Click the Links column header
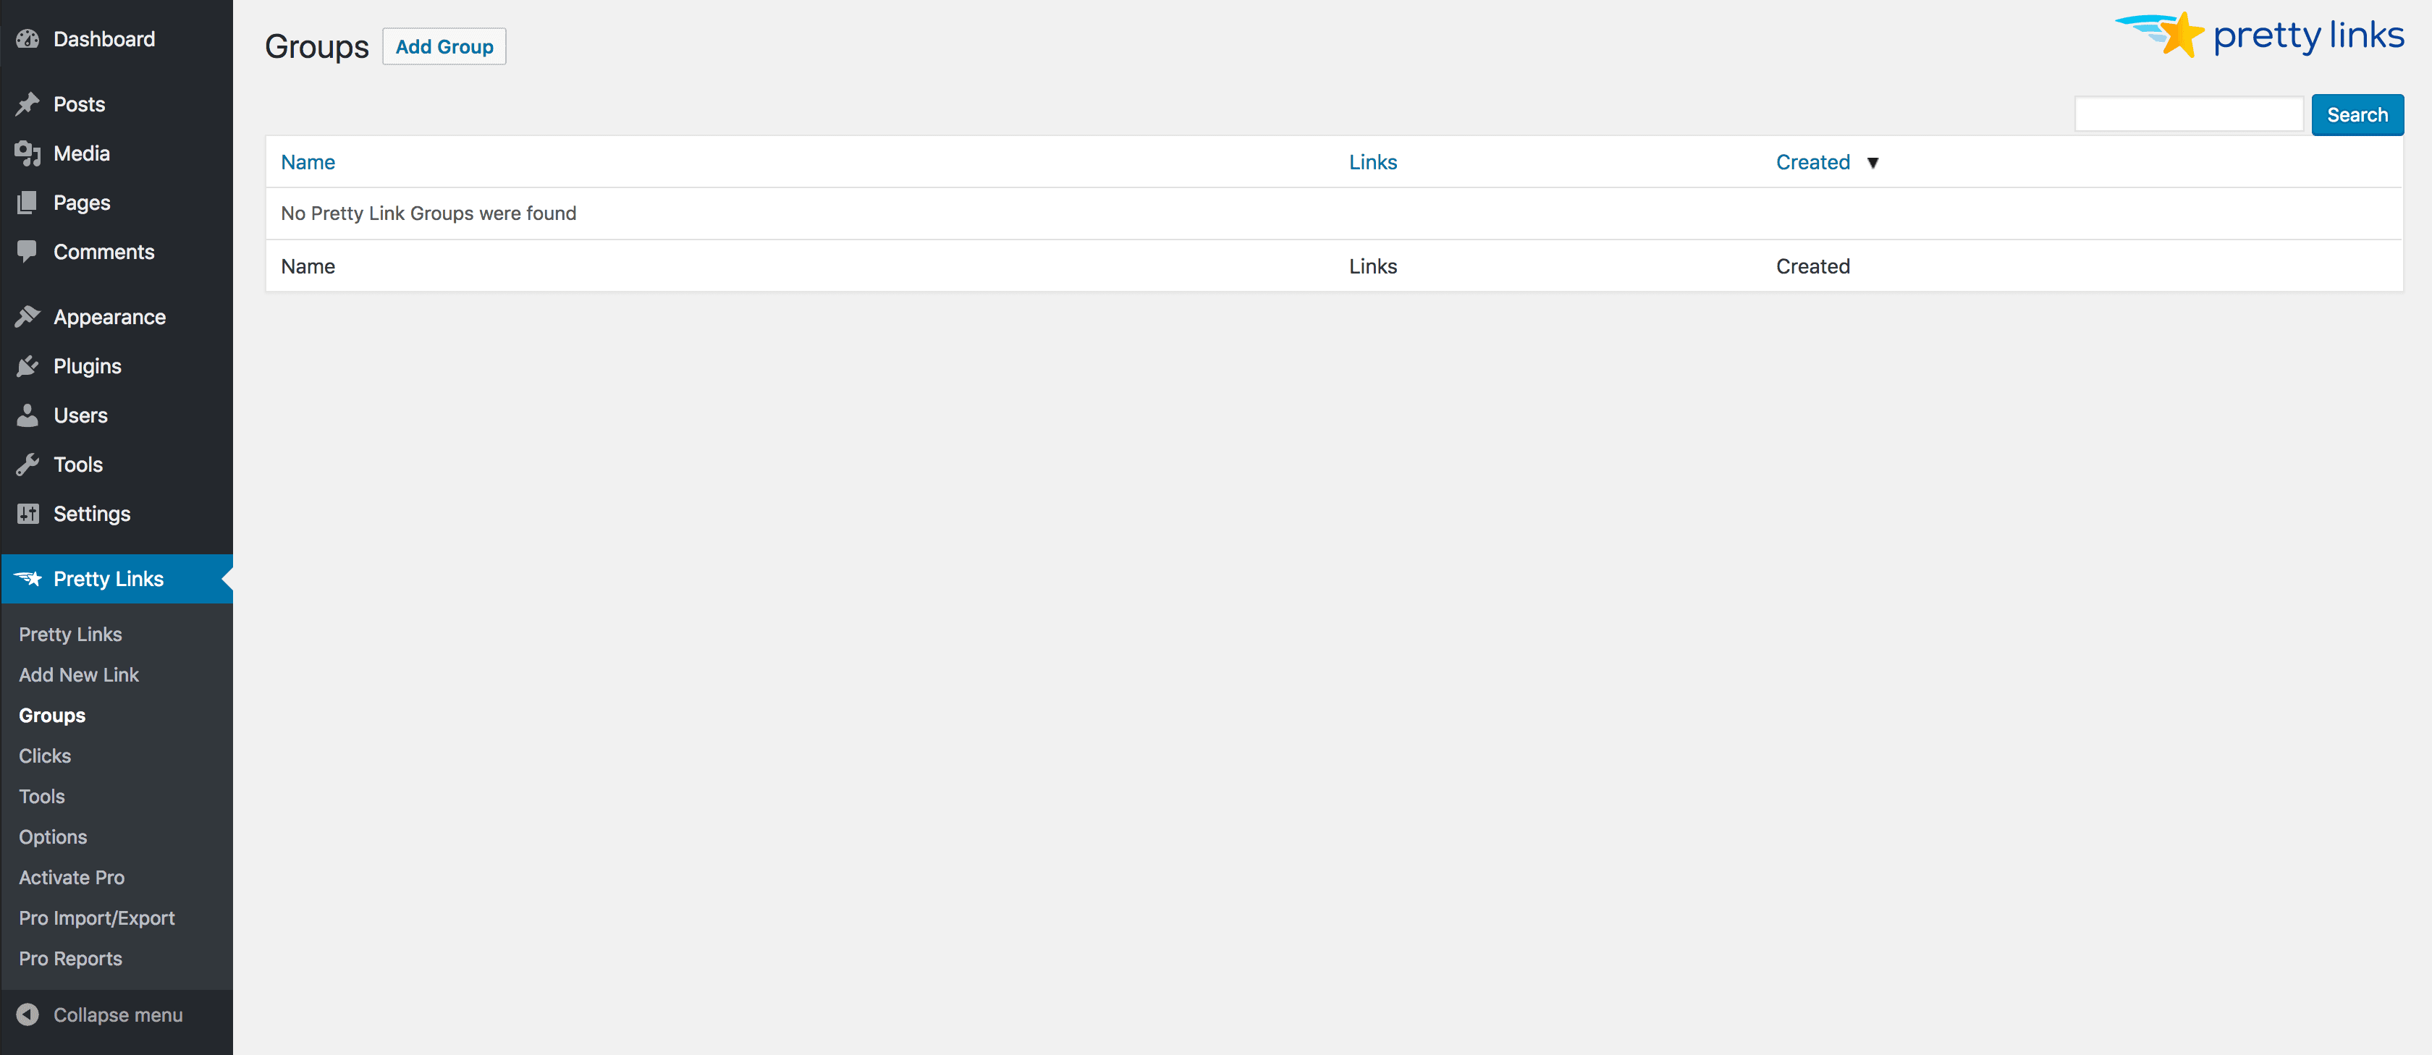Screen dimensions: 2432x1055 point(1371,161)
